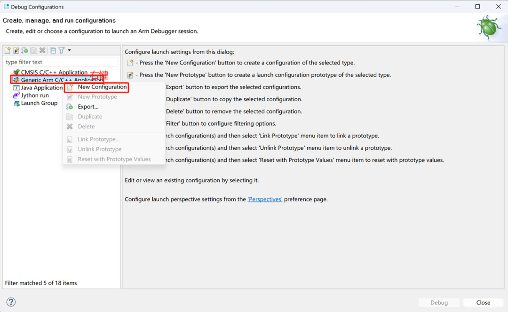Open the 'Perspectives' preference page link
The width and height of the screenshot is (508, 312).
(x=265, y=199)
